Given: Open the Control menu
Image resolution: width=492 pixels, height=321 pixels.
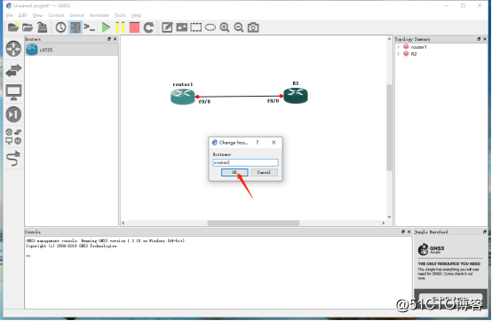Looking at the screenshot, I should pyautogui.click(x=56, y=15).
